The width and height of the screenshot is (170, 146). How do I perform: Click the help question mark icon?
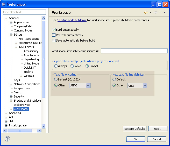coord(7,139)
